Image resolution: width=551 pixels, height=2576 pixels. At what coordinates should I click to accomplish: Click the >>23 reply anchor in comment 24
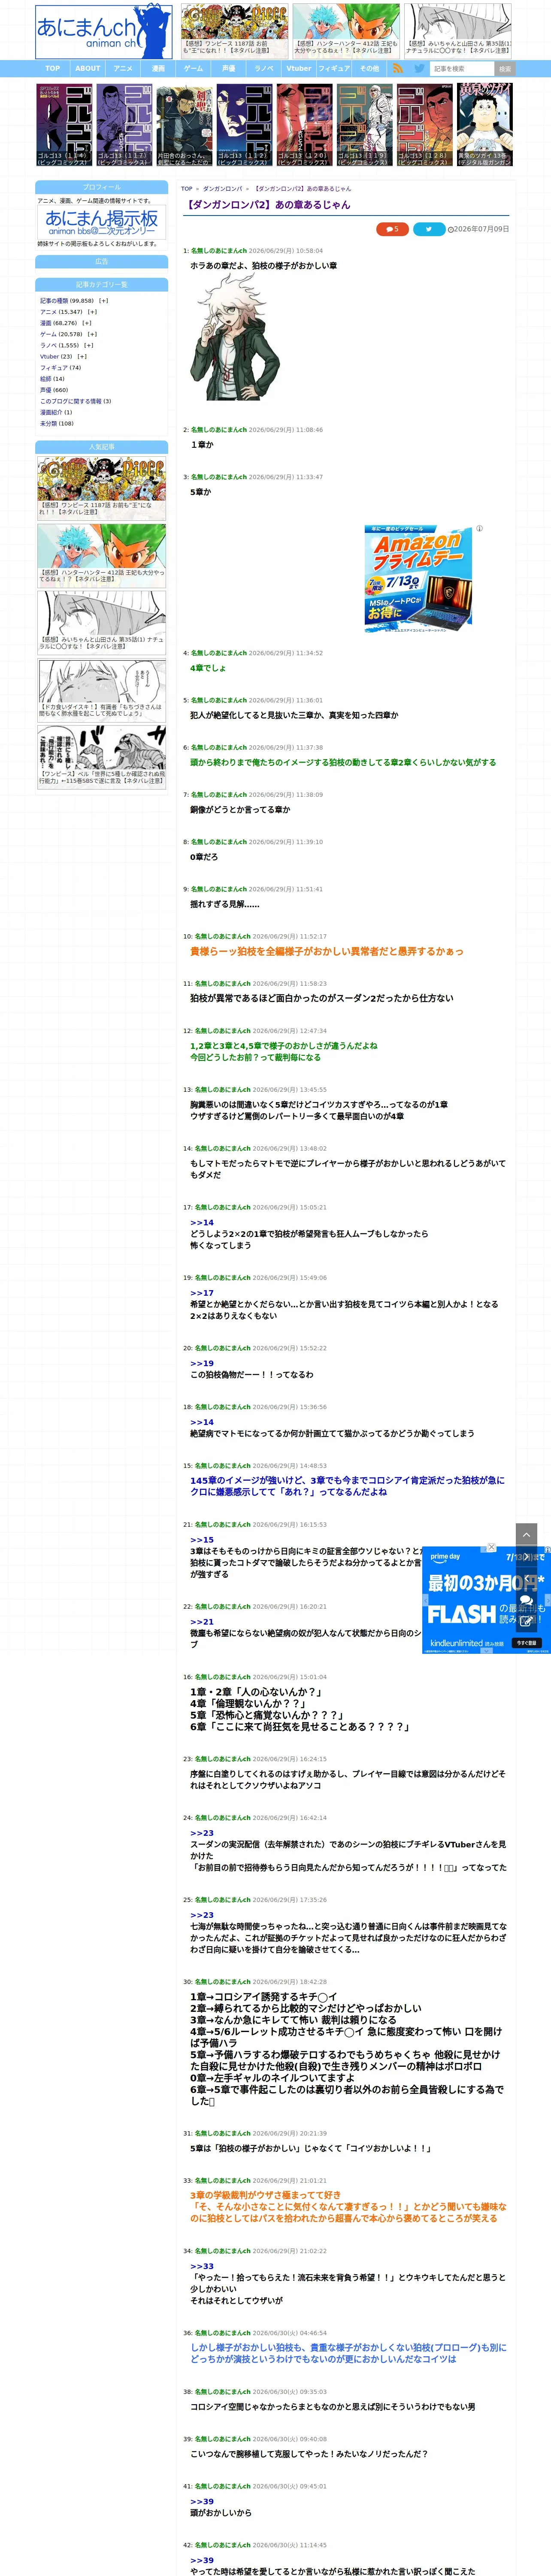pyautogui.click(x=202, y=1833)
